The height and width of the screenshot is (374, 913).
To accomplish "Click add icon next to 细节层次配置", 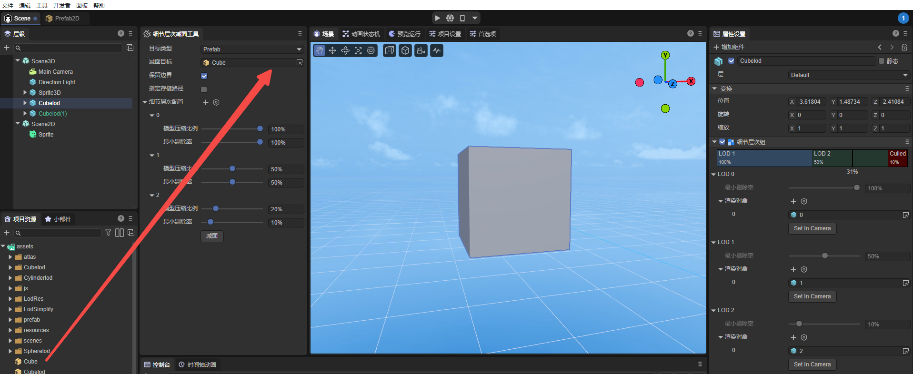I will [x=206, y=102].
